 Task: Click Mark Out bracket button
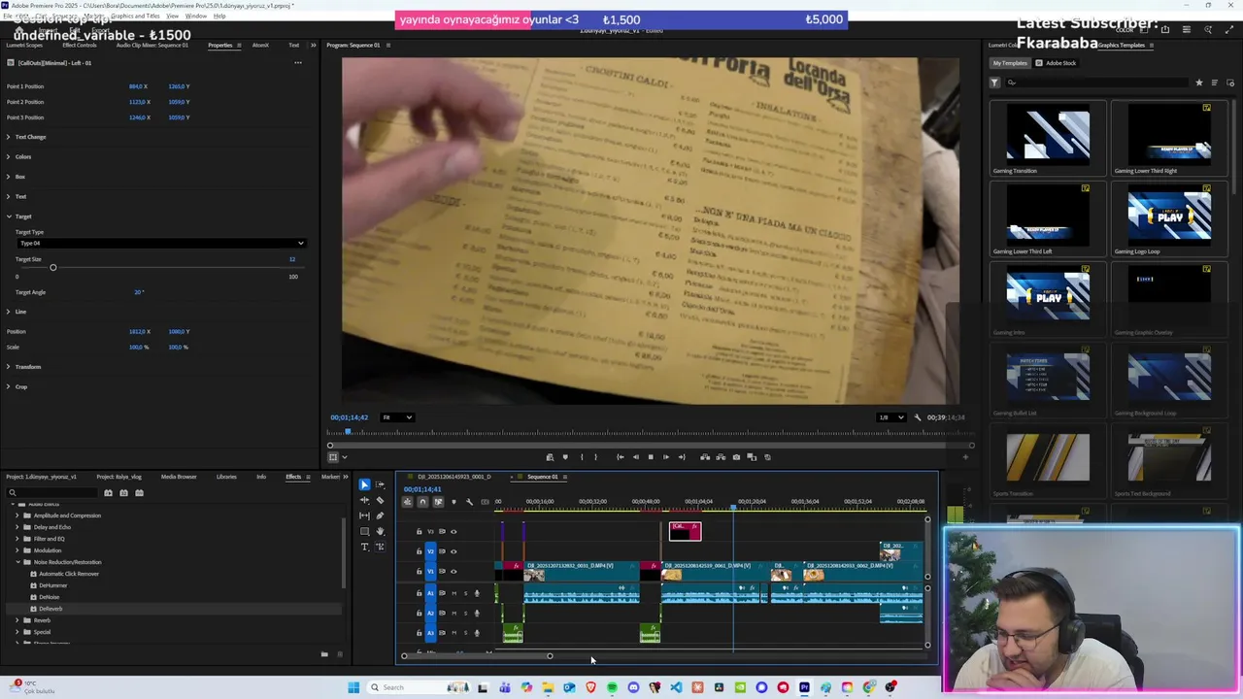coord(595,457)
